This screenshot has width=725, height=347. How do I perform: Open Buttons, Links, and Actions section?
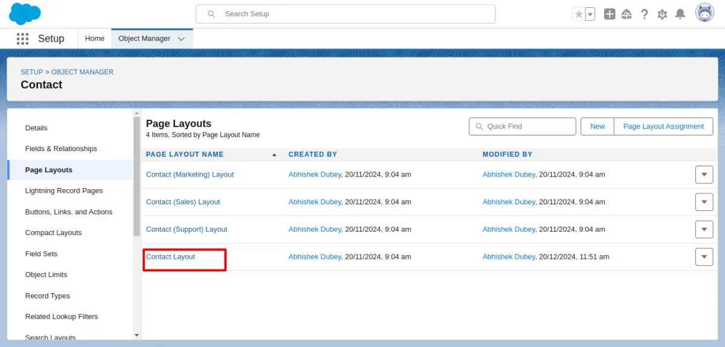tap(70, 212)
